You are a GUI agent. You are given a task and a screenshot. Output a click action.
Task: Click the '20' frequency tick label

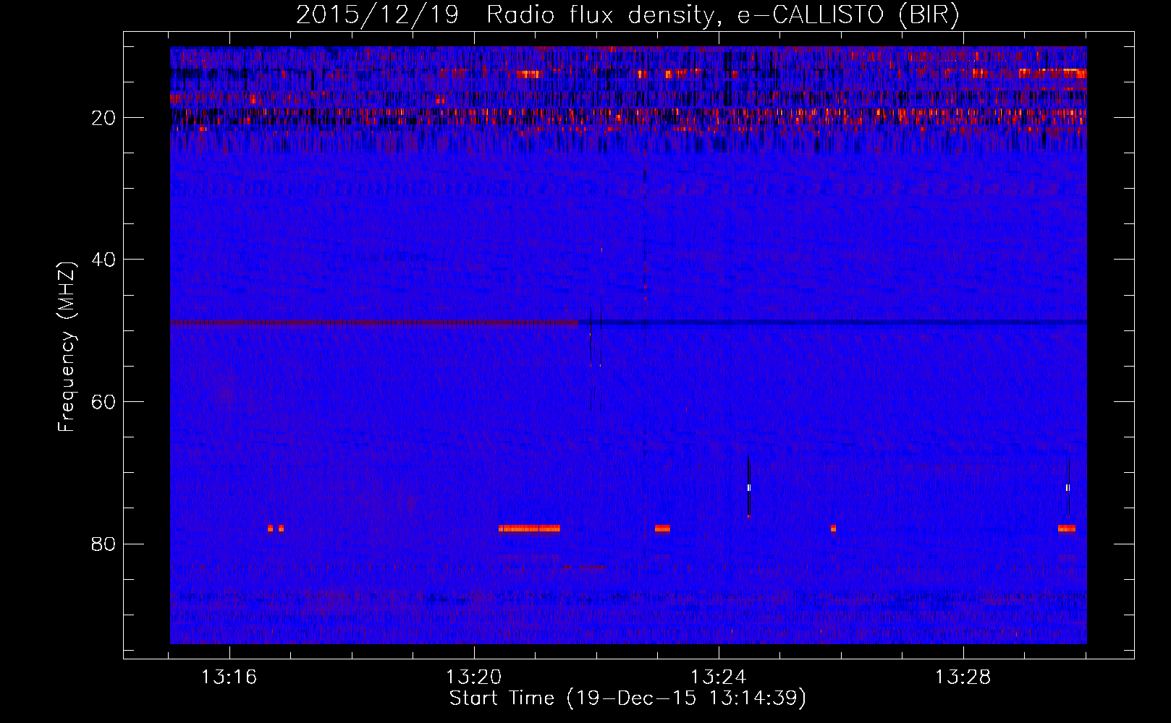point(104,118)
